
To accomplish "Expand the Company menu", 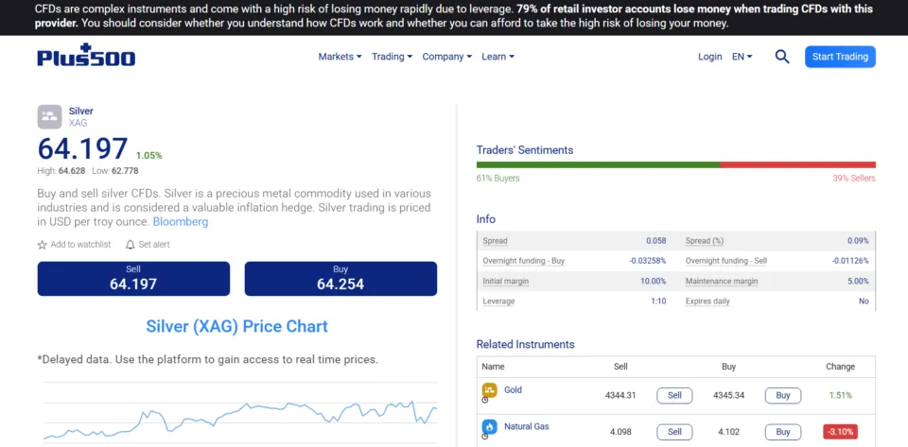I will pos(447,57).
